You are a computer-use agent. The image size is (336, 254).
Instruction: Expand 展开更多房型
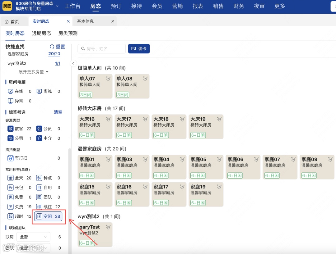pos(33,72)
